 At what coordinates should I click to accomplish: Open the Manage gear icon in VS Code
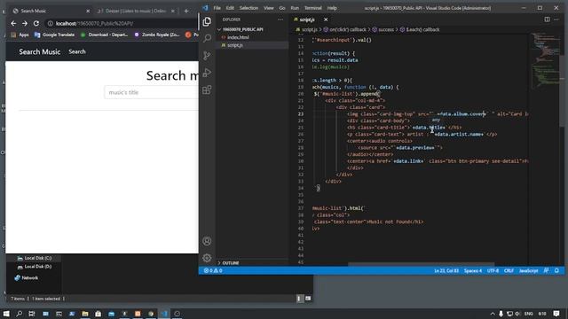(x=207, y=258)
